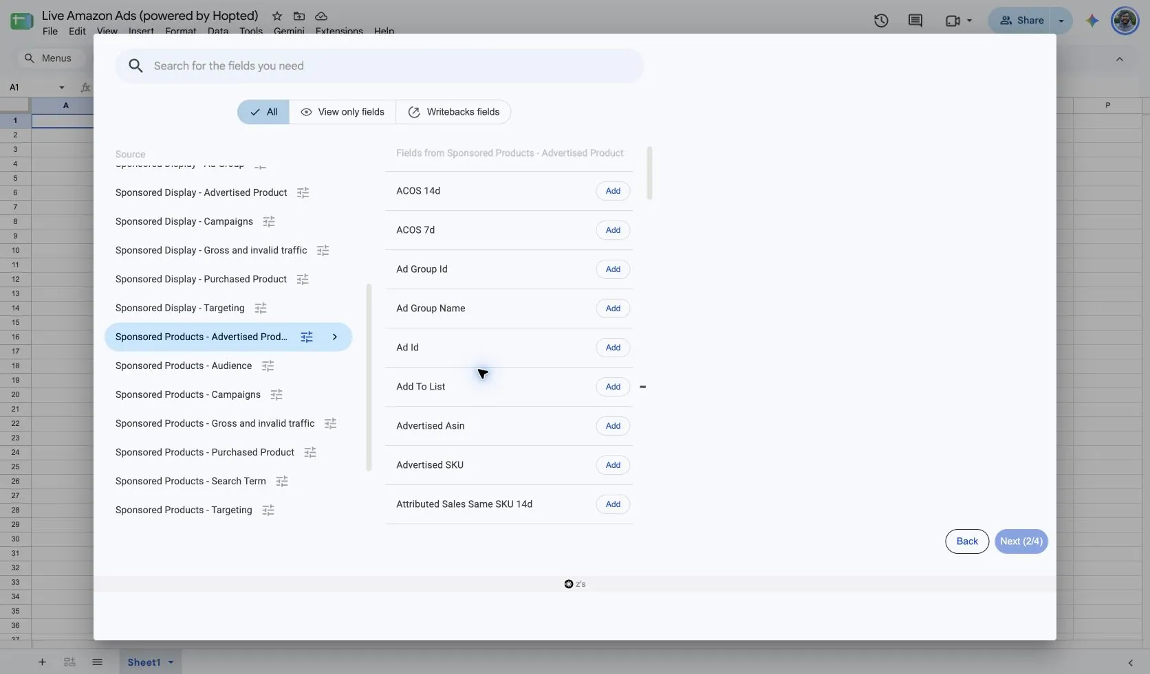Add the ACOS 7d field
Viewport: 1150px width, 674px height.
click(x=613, y=230)
